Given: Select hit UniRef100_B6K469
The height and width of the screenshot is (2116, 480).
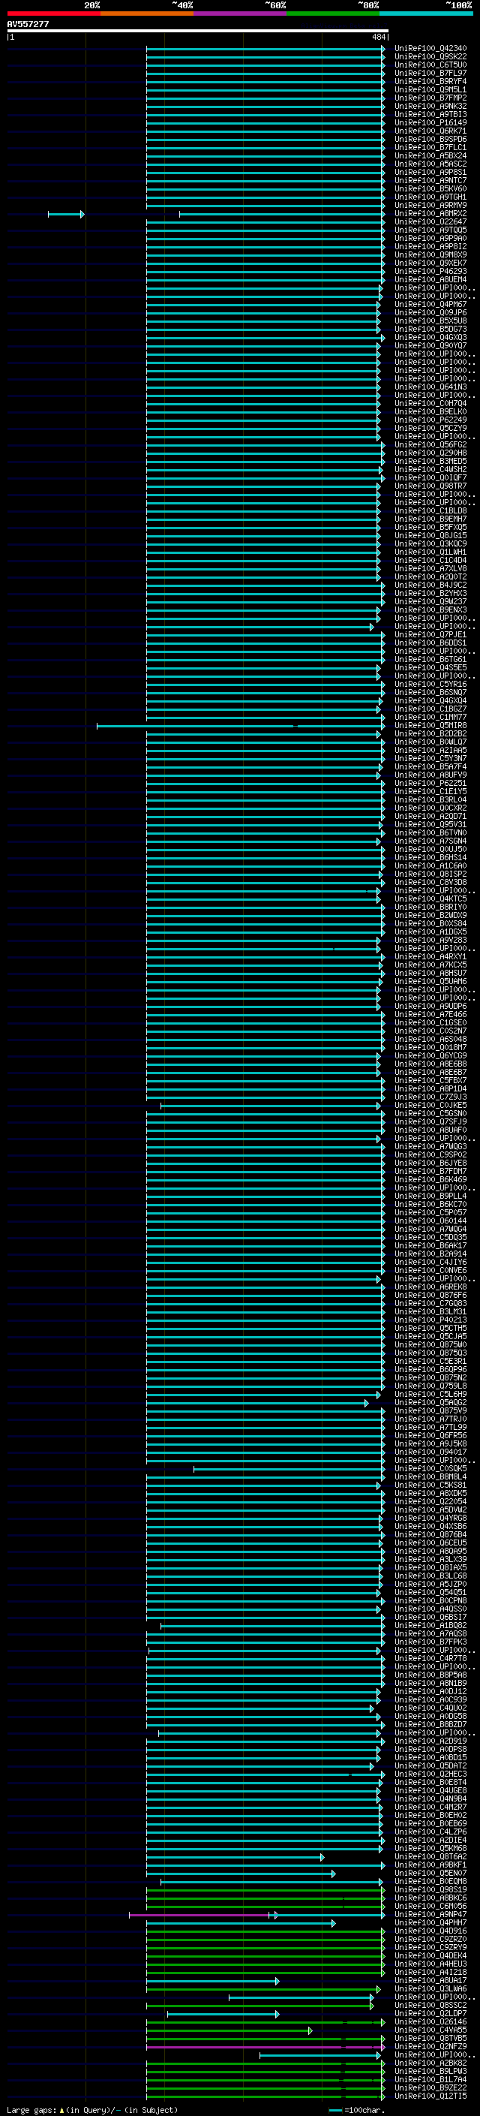Looking at the screenshot, I should coord(430,1179).
